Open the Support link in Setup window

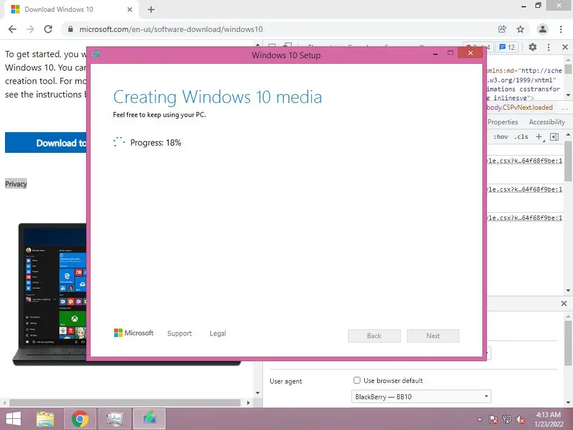[180, 334]
